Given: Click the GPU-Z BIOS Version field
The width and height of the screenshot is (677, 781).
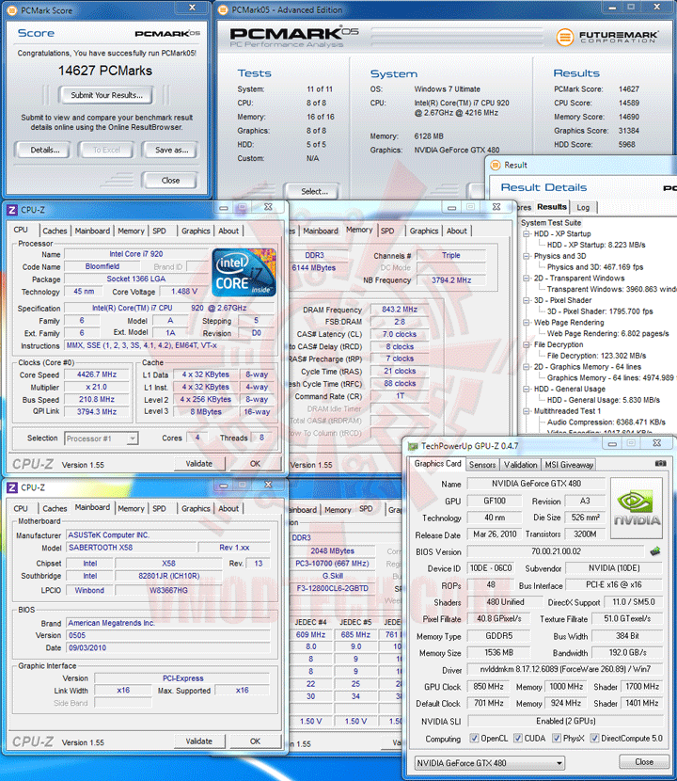Looking at the screenshot, I should 556,551.
